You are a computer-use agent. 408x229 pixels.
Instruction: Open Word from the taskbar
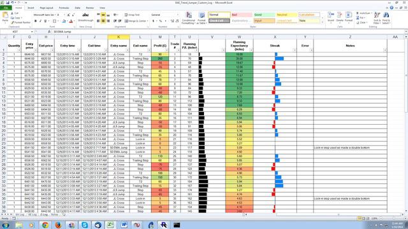tap(124, 225)
